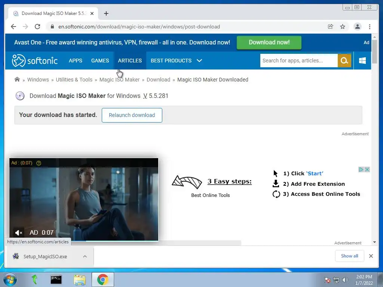Screen dimensions: 383x287
Task: Click the Action Center flag icon
Action: 327,280
